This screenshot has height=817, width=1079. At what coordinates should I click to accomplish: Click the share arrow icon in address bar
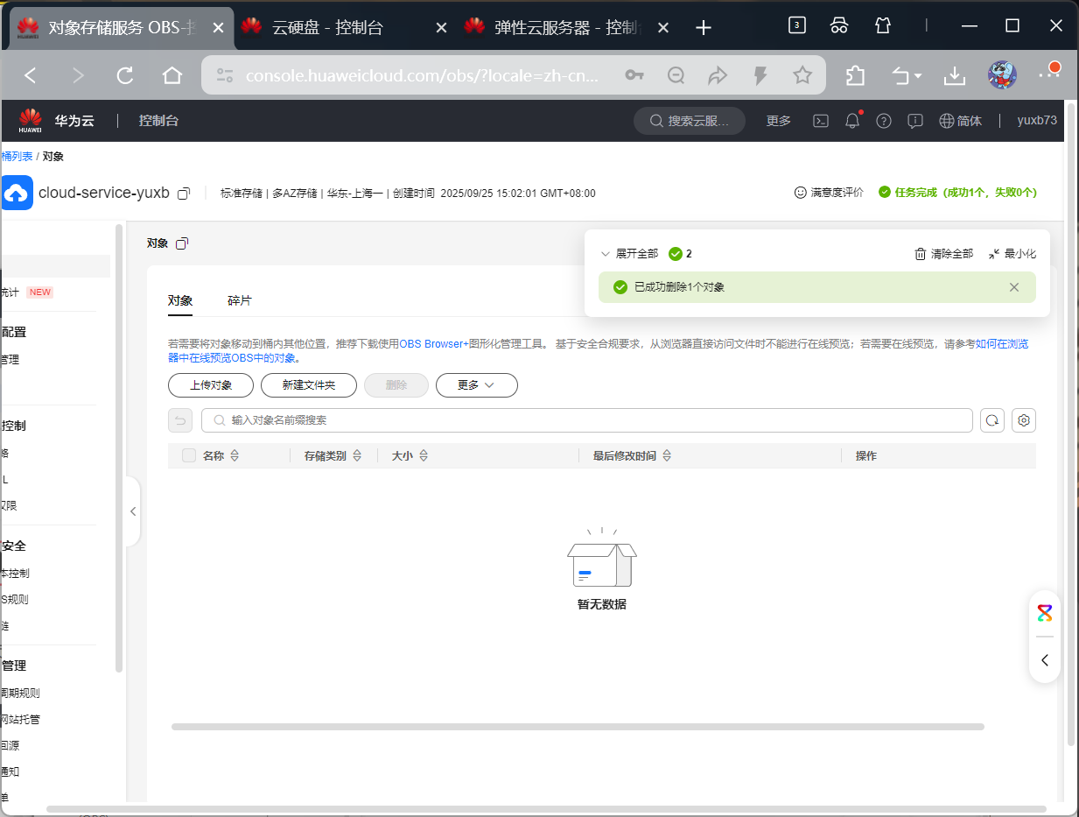tap(718, 76)
